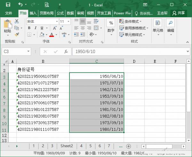Screen dimensions: 192x157
Task: Center text horizontally
Action: 83,28
